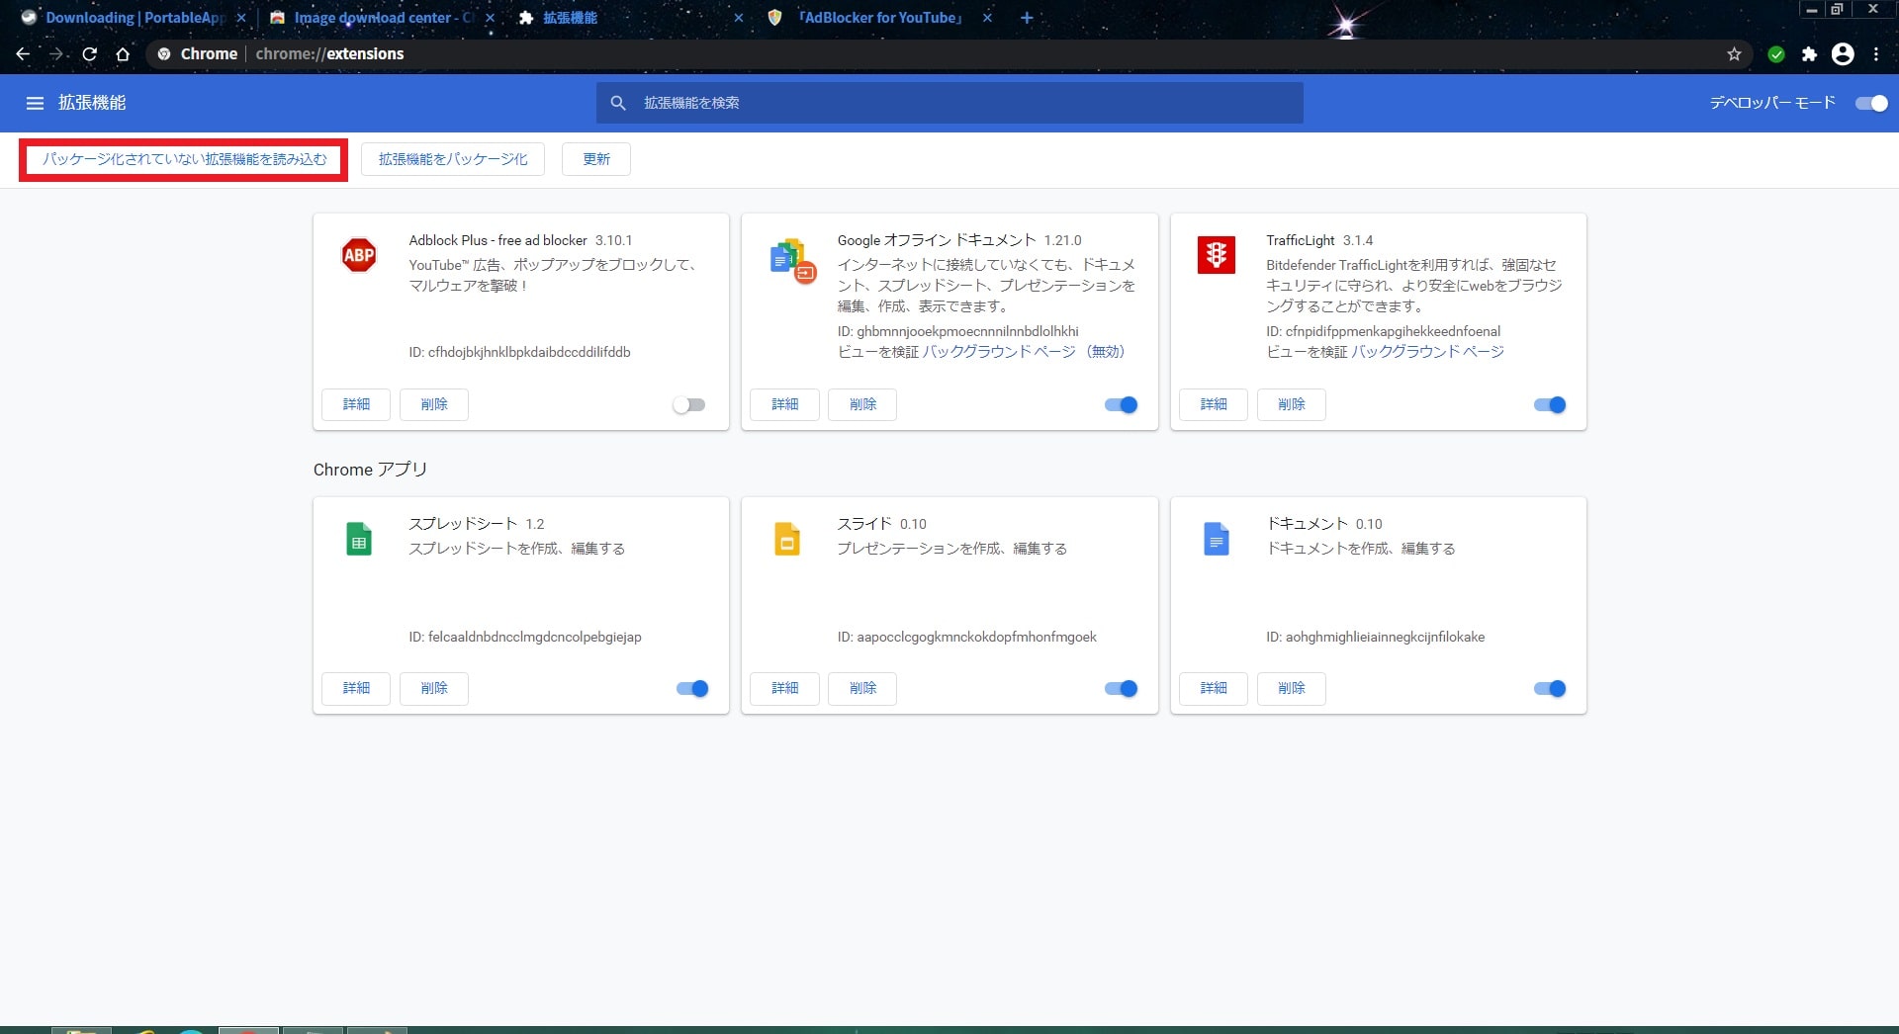
Task: Click the スライド yellow icon
Action: (787, 539)
